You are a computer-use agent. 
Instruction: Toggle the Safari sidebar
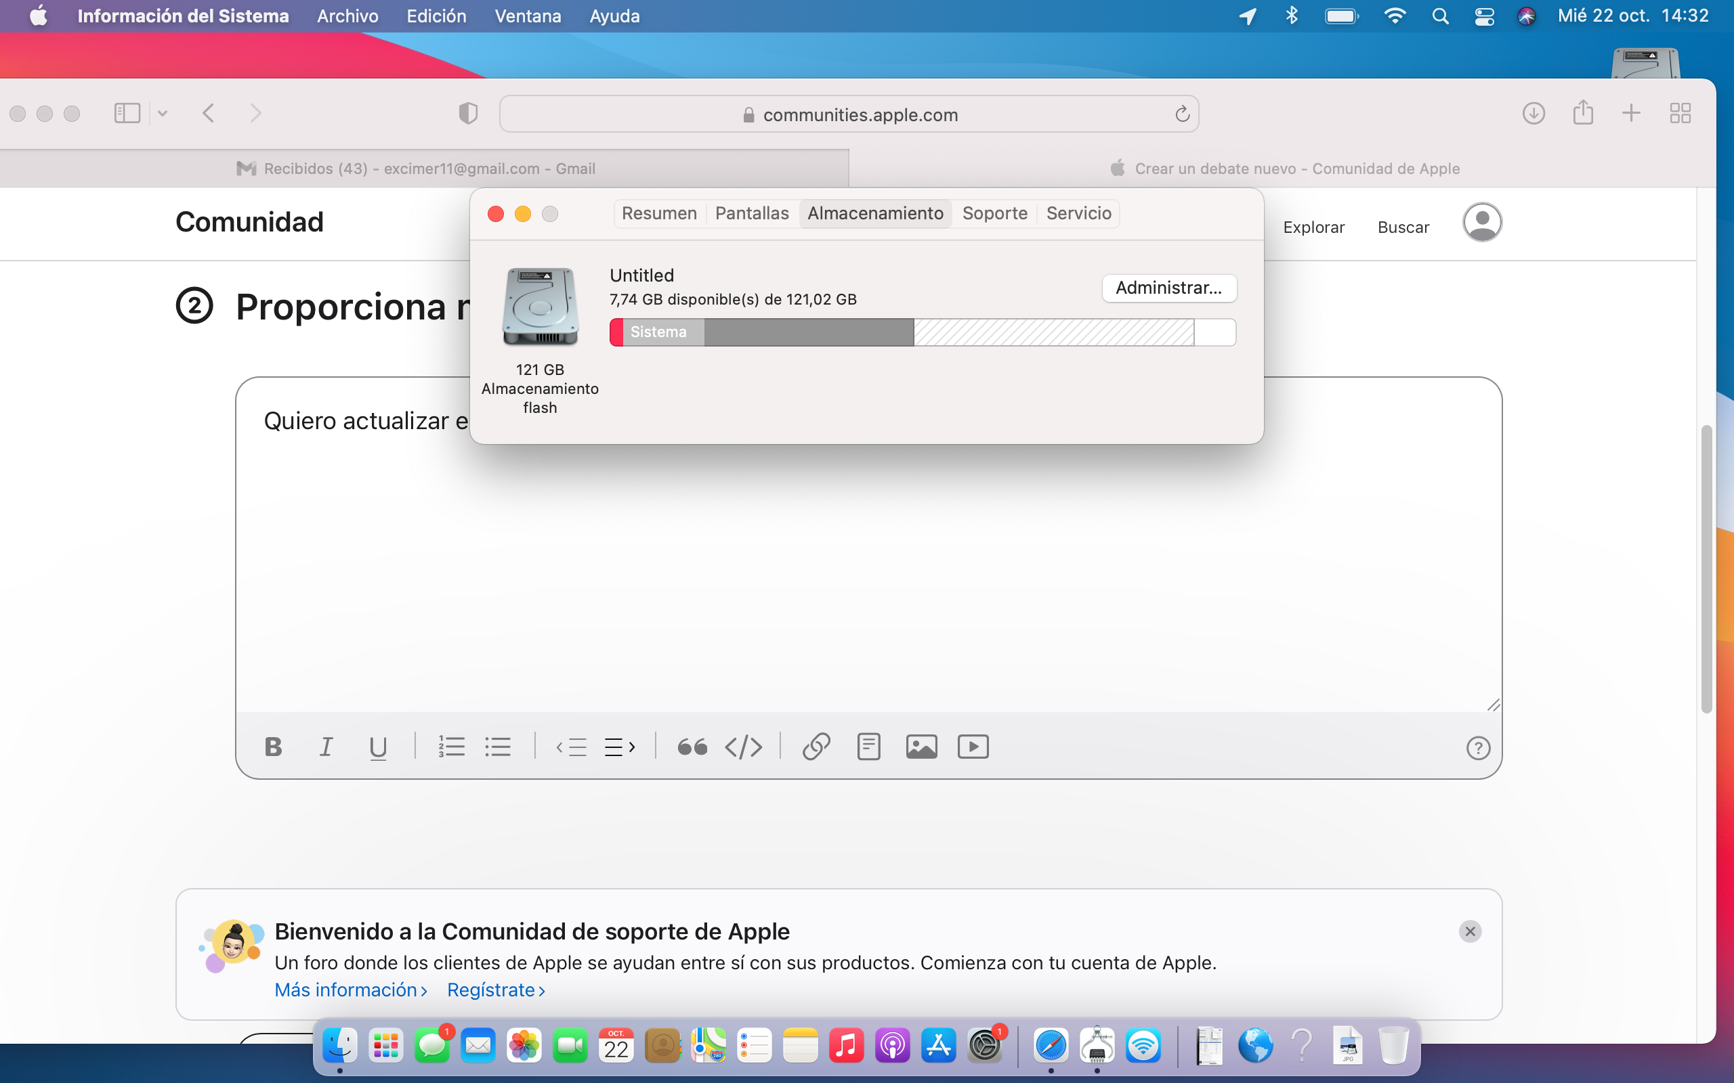(127, 113)
